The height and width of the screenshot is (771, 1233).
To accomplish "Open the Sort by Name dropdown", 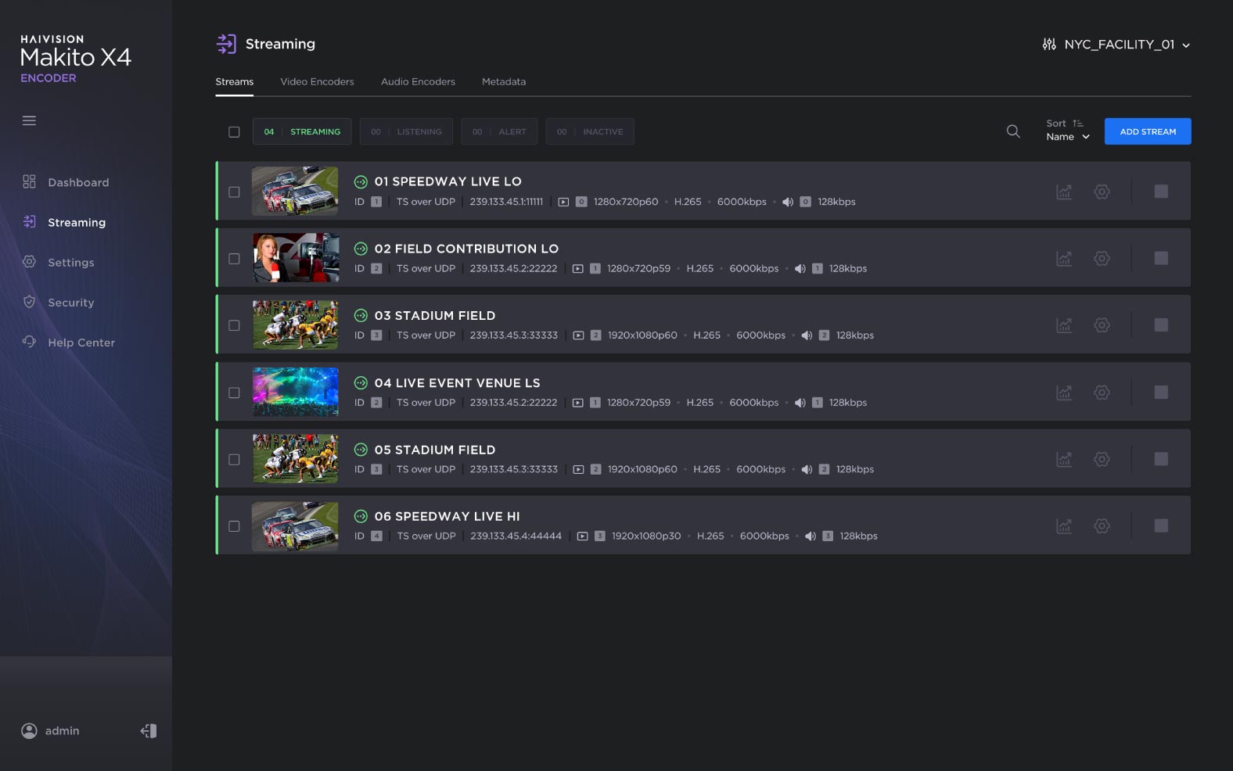I will pos(1067,131).
